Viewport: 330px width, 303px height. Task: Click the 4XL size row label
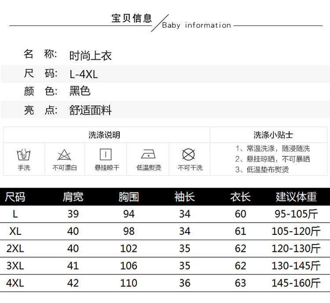[15, 283]
